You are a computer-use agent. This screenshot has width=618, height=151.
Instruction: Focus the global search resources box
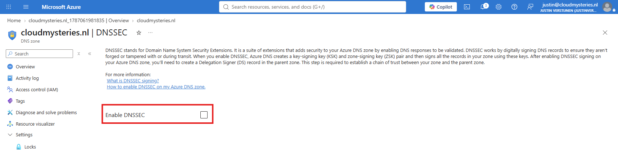click(313, 7)
